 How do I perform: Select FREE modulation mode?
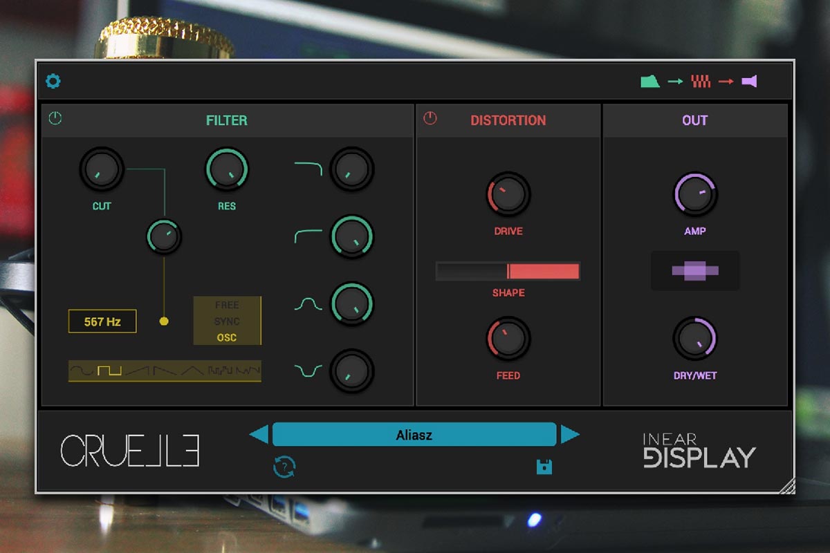227,306
